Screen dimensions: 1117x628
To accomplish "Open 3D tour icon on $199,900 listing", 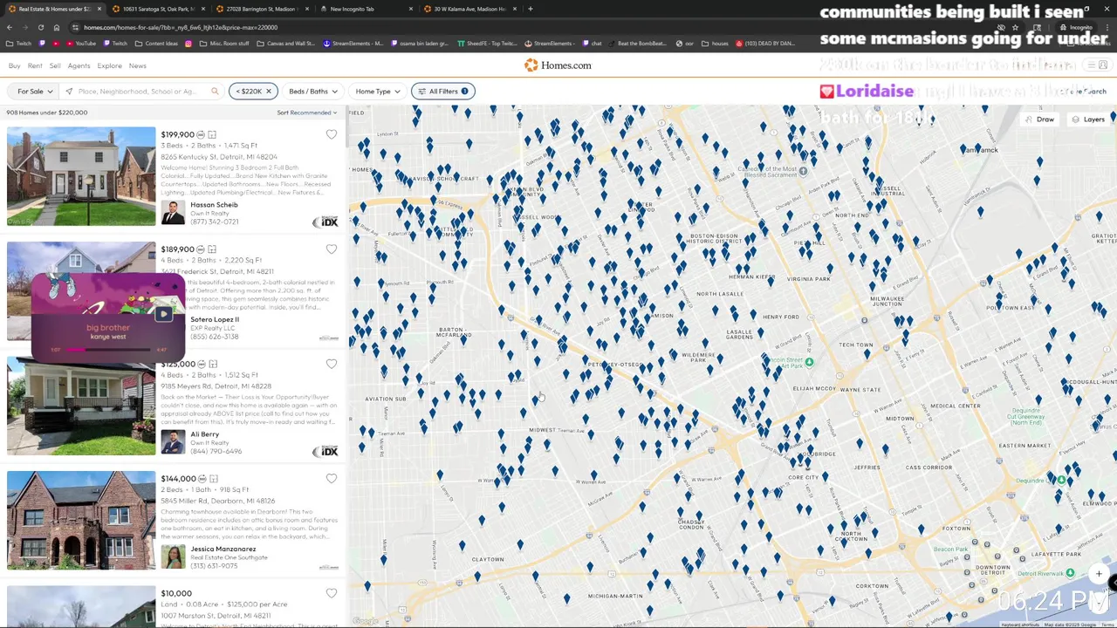I will tap(201, 134).
